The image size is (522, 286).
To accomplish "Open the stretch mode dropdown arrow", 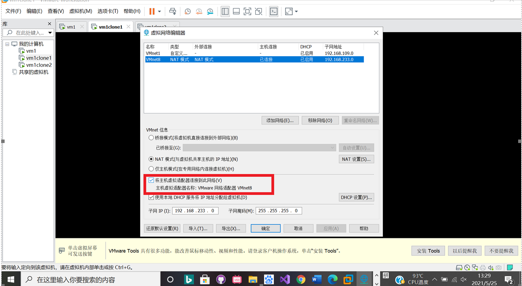I will point(296,11).
